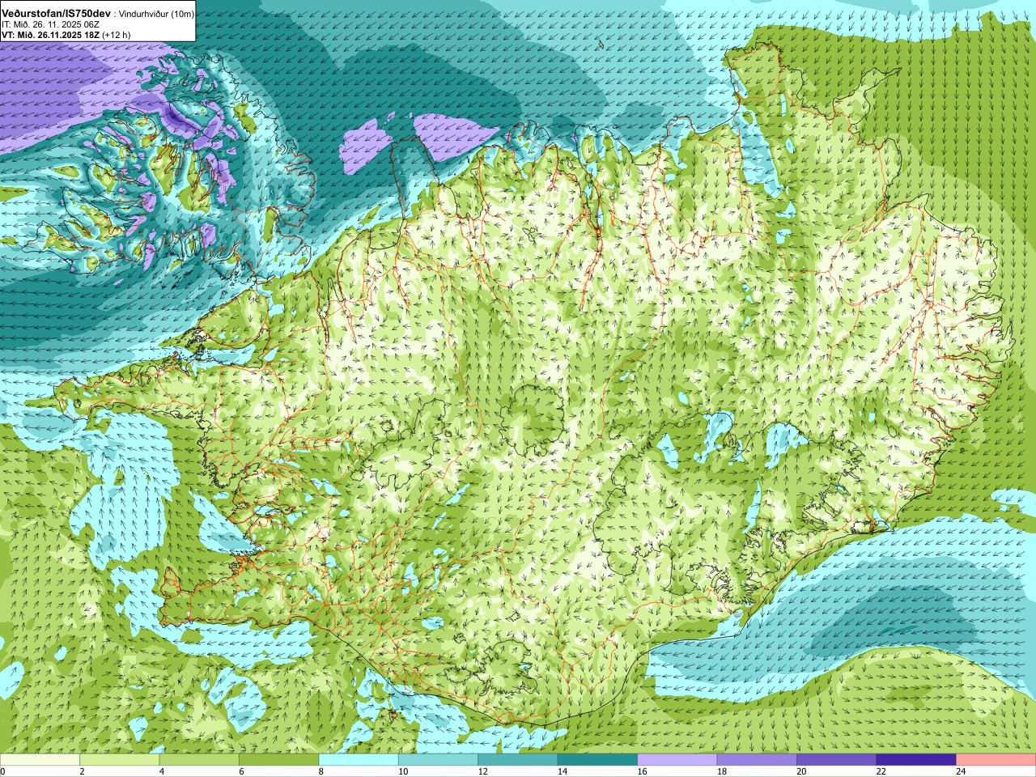The width and height of the screenshot is (1036, 777).
Task: Click the legend scale label '8'
Action: click(x=321, y=771)
